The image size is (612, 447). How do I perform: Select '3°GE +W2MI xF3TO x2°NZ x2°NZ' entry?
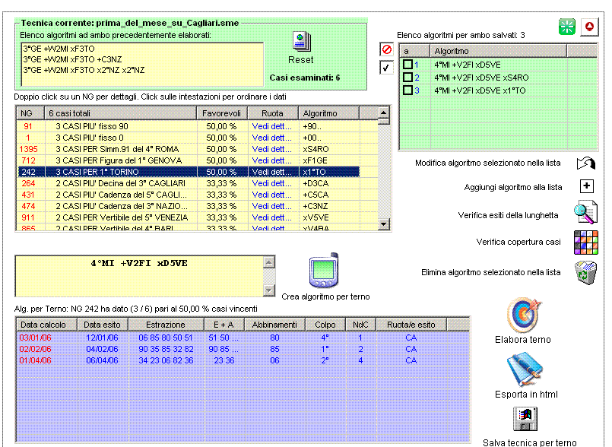pyautogui.click(x=84, y=70)
